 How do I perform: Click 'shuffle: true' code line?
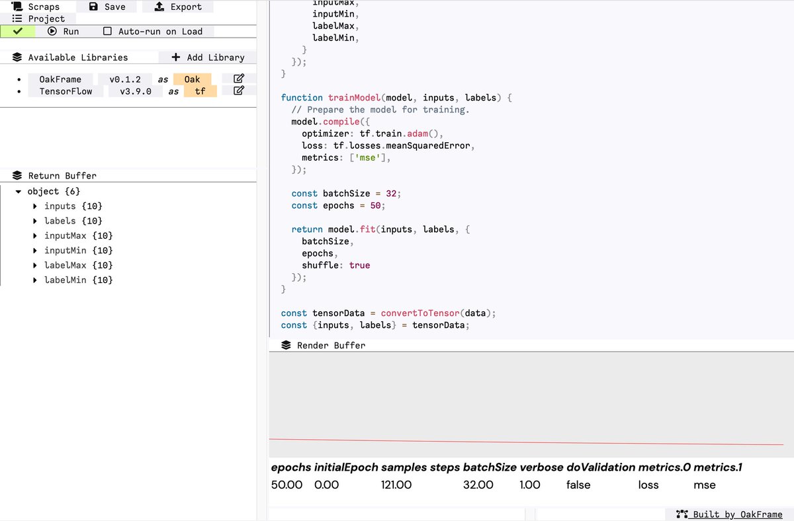pyautogui.click(x=336, y=265)
